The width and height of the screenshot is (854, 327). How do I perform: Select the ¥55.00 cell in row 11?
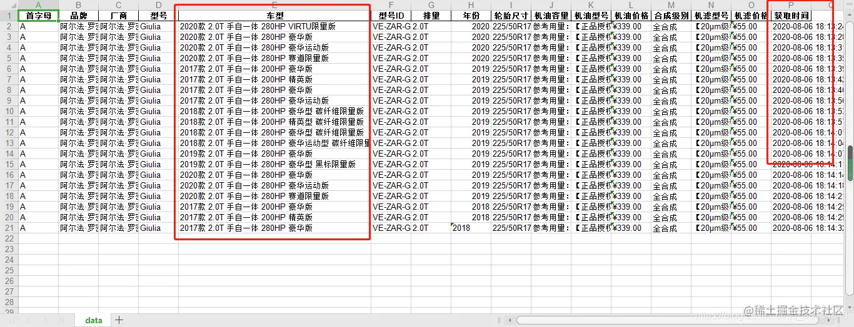click(x=751, y=122)
